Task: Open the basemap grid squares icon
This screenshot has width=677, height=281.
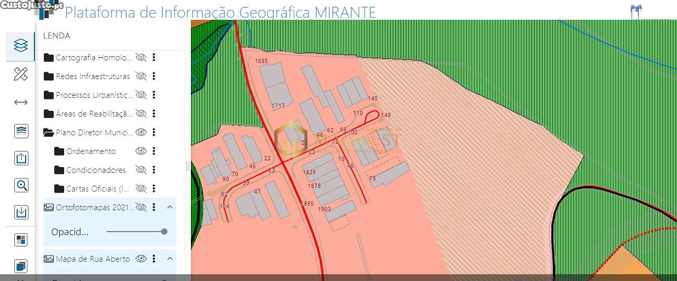Action: coord(21,240)
